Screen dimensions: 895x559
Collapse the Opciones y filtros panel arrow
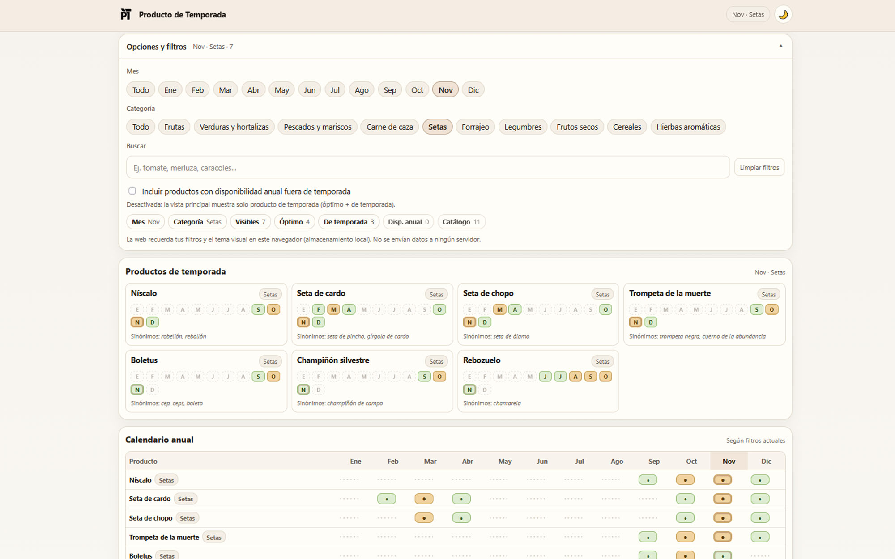pyautogui.click(x=780, y=46)
